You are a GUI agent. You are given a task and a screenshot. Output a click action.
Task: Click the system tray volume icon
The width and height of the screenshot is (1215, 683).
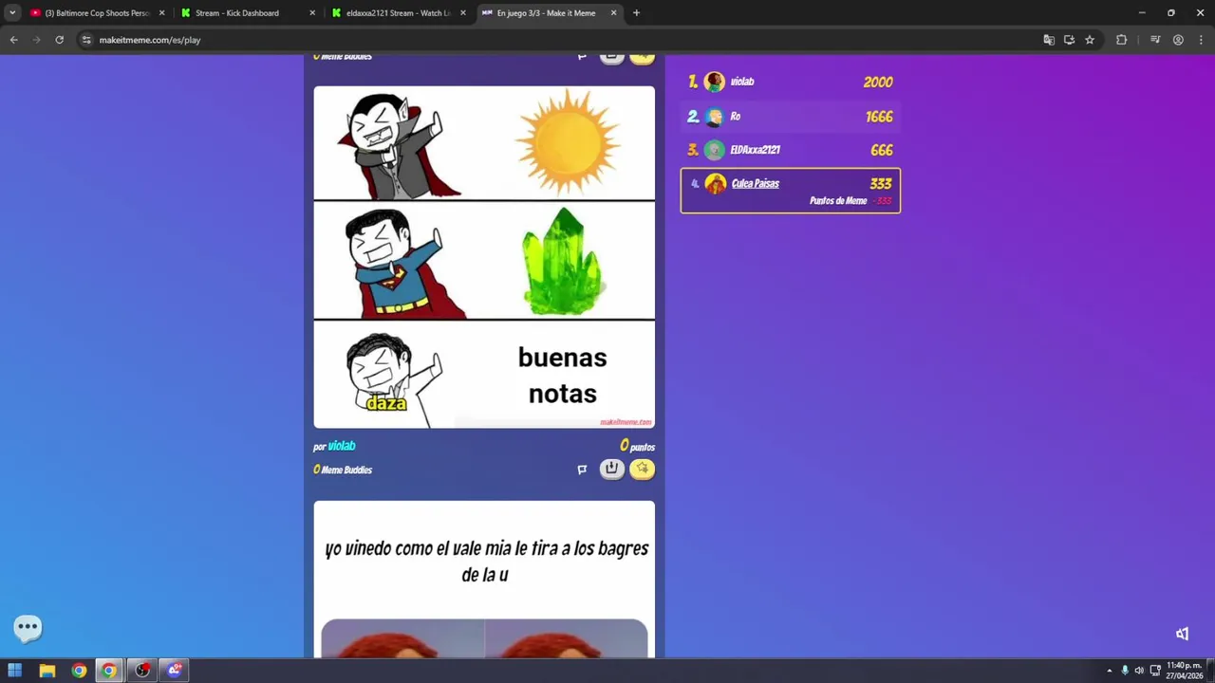point(1139,671)
